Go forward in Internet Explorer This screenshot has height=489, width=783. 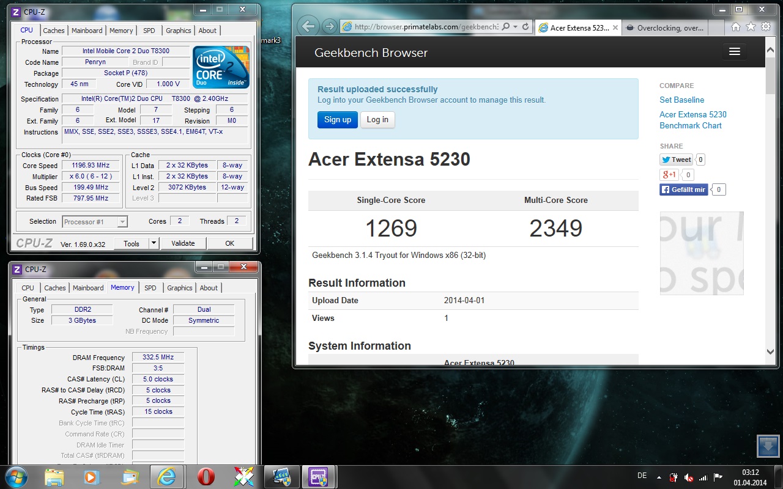pyautogui.click(x=329, y=26)
